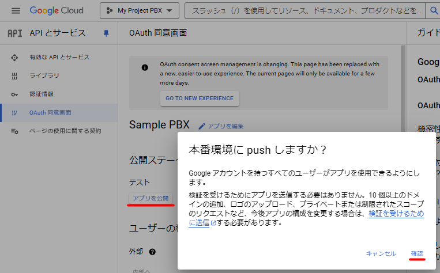Click the main content vertical scrollbar
Viewport: 440px width, 273px height.
tap(403, 89)
